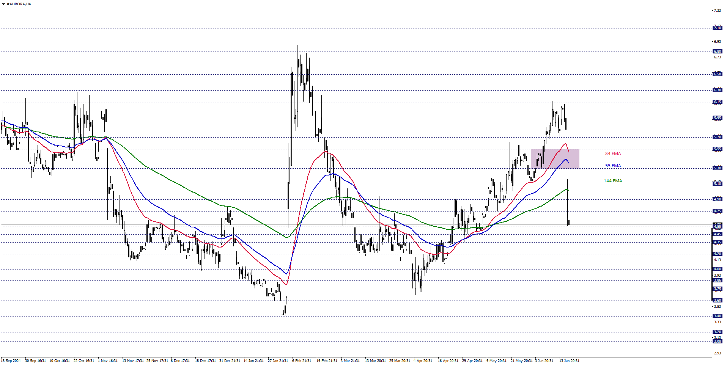The width and height of the screenshot is (727, 365).
Task: Click the 13 Jun 20:31 date label
Action: click(569, 361)
